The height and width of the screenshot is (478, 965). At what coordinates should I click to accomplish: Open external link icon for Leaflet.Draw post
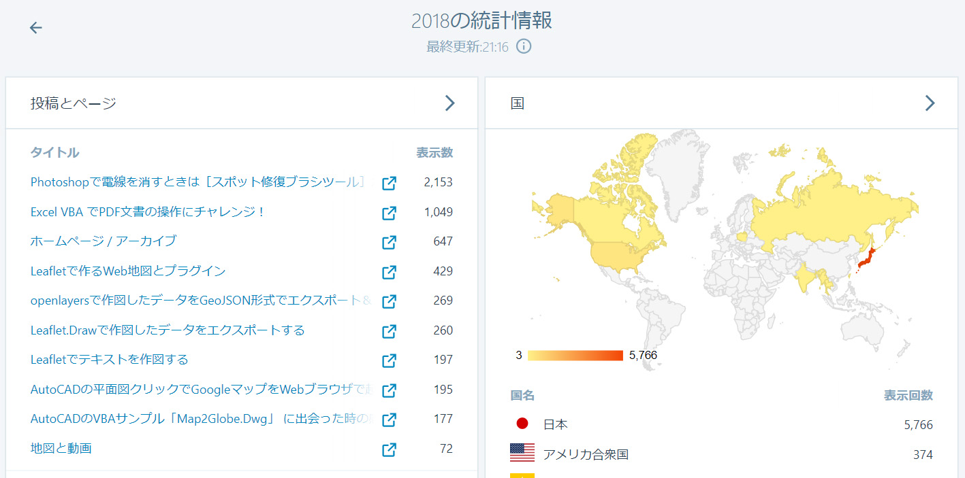click(x=389, y=331)
